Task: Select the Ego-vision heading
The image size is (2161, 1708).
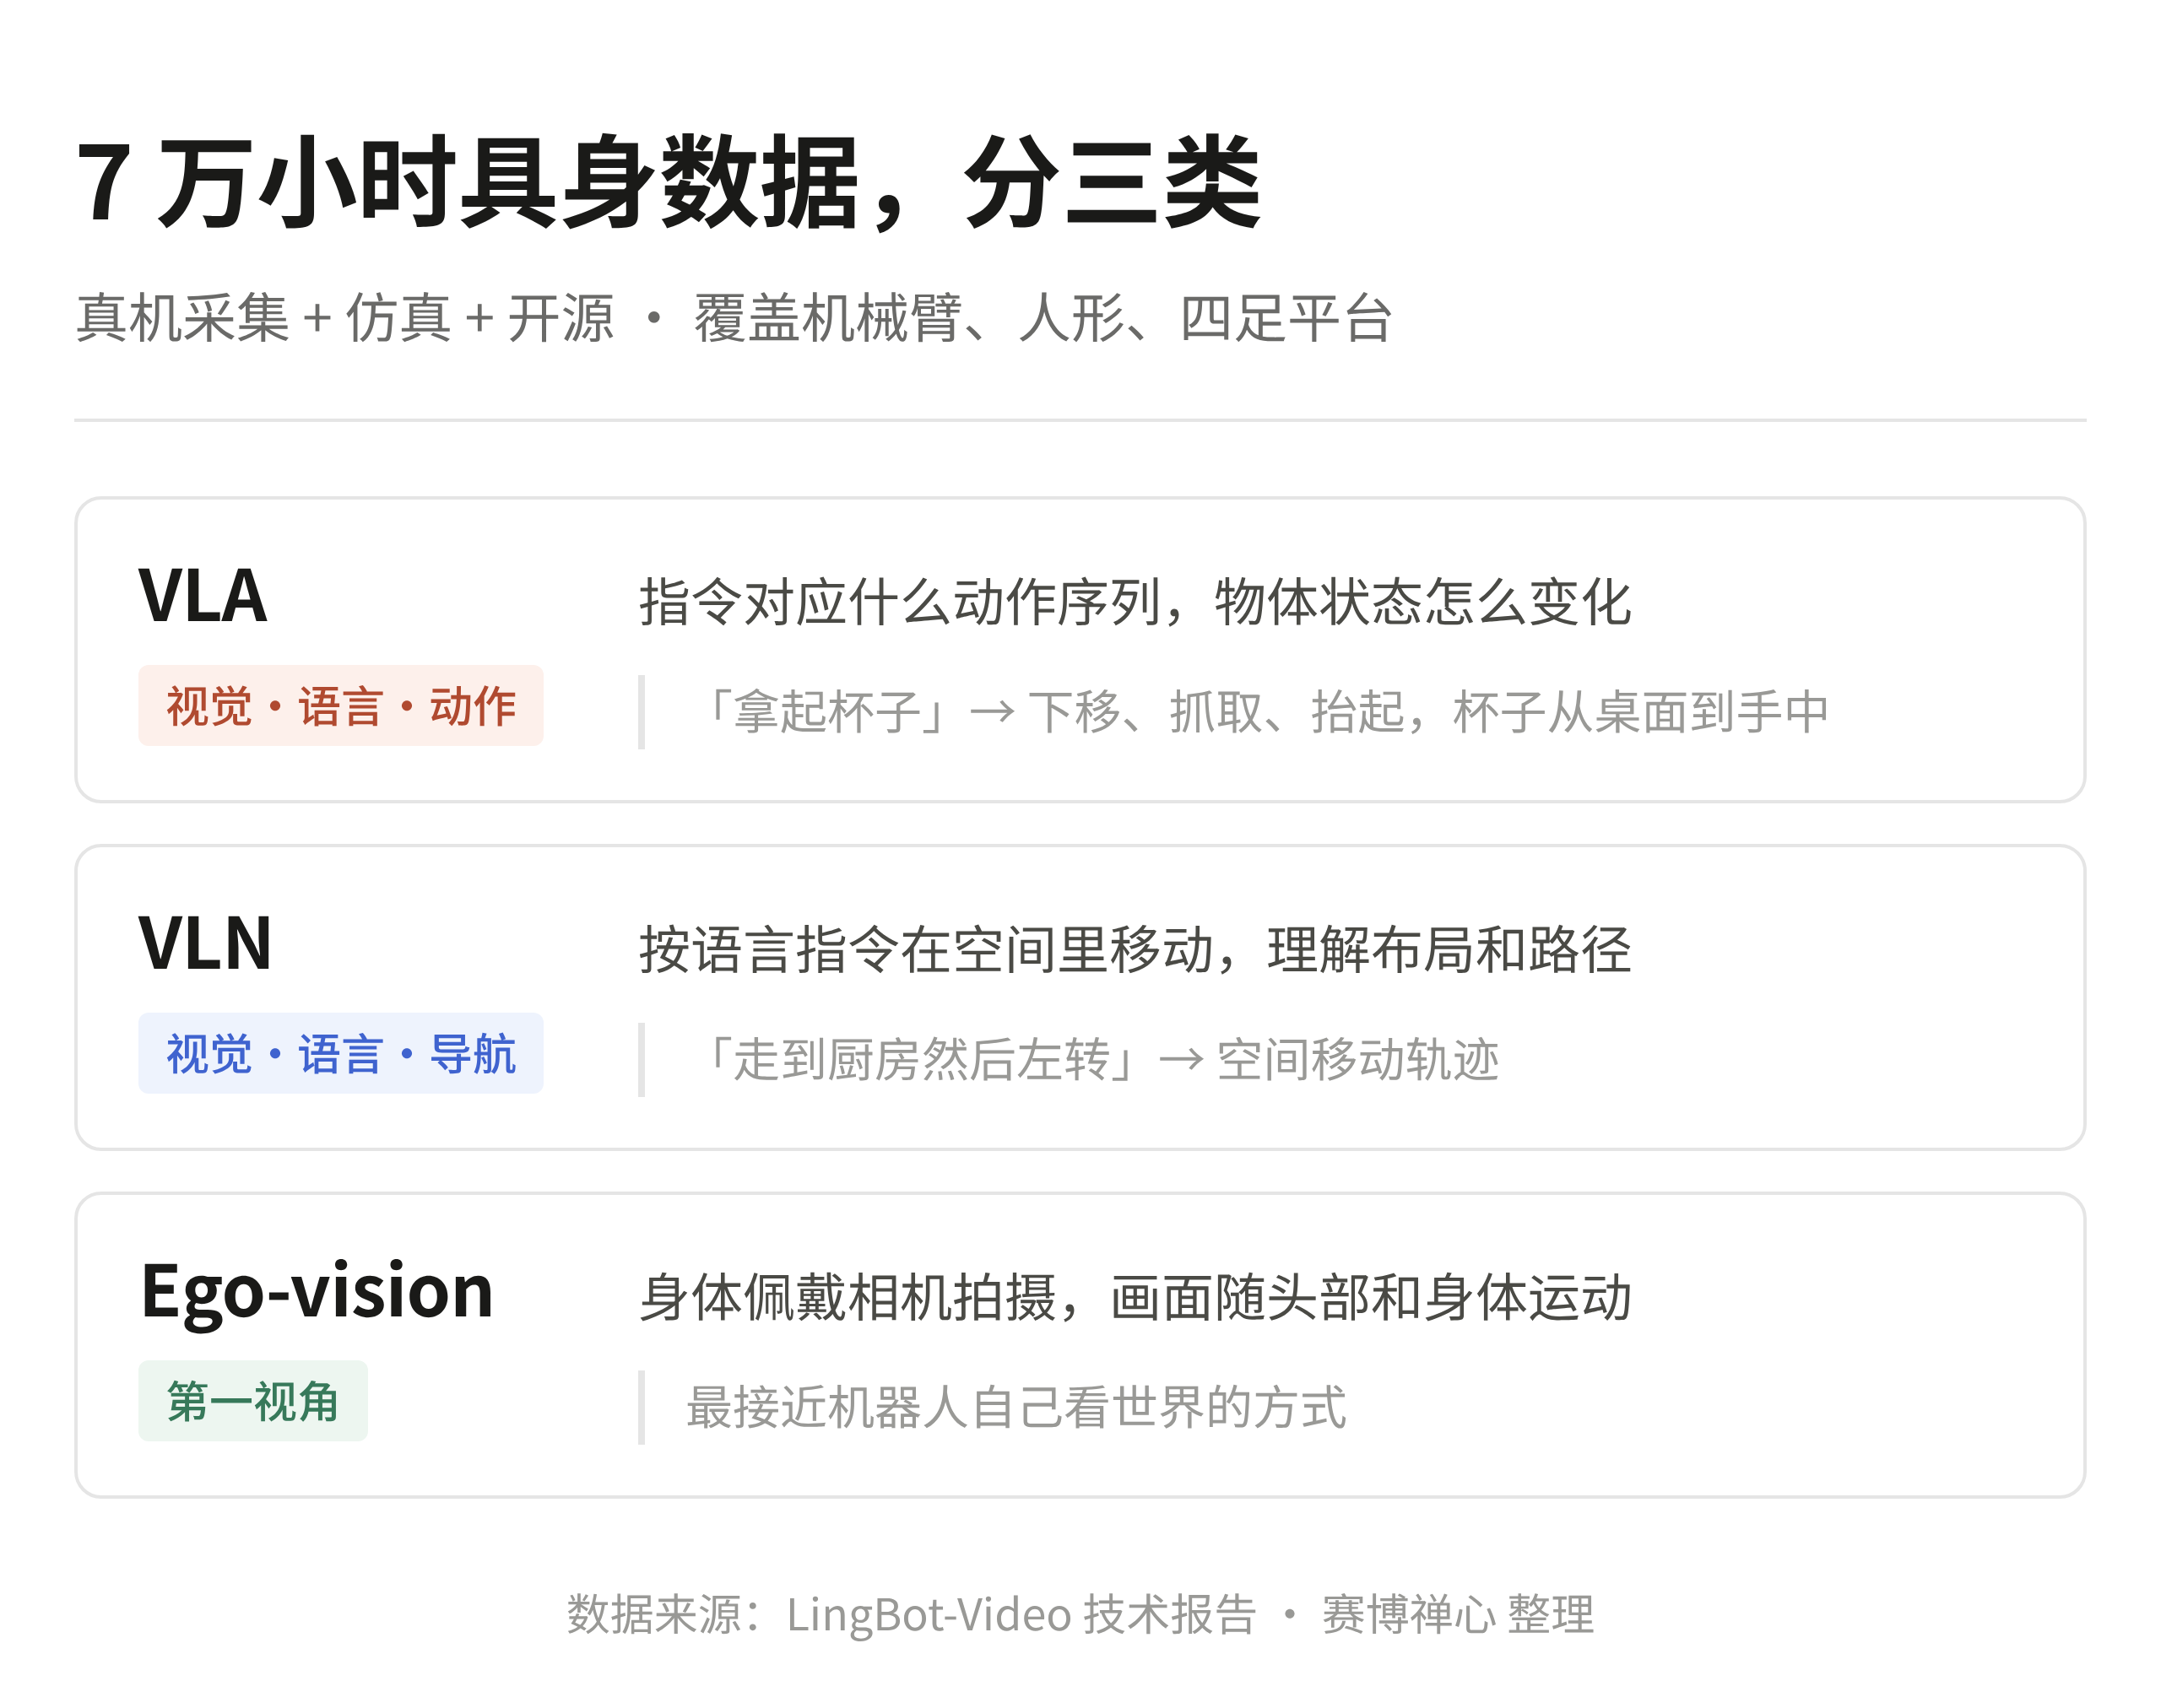Action: coord(317,1292)
